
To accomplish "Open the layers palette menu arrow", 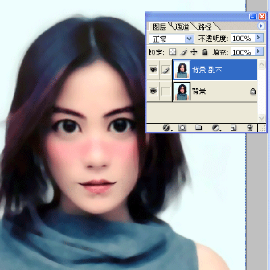I will tap(261, 26).
